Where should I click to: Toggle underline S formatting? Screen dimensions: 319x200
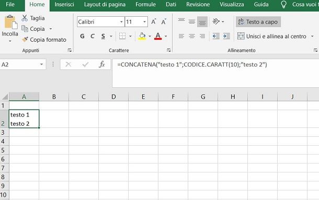103,36
